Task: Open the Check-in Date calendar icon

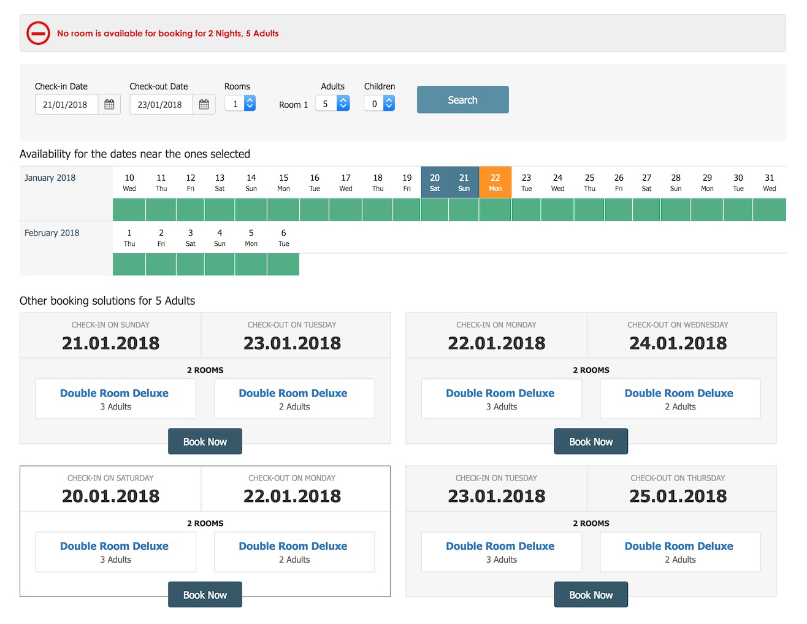Action: (x=109, y=104)
